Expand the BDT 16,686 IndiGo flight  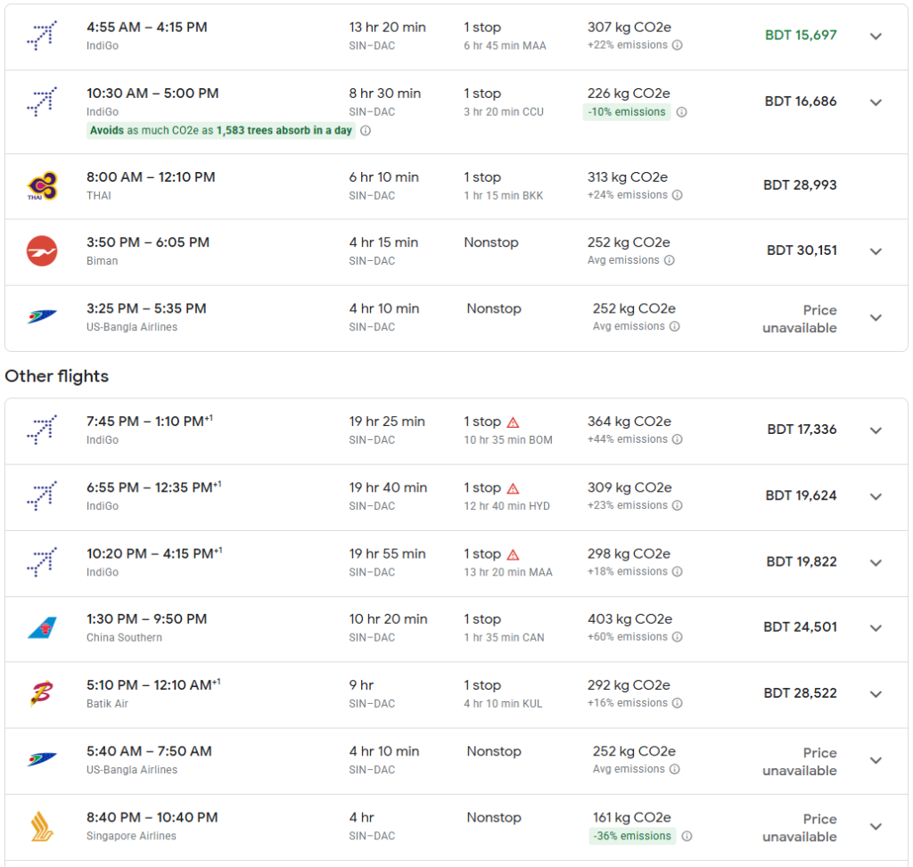point(876,102)
